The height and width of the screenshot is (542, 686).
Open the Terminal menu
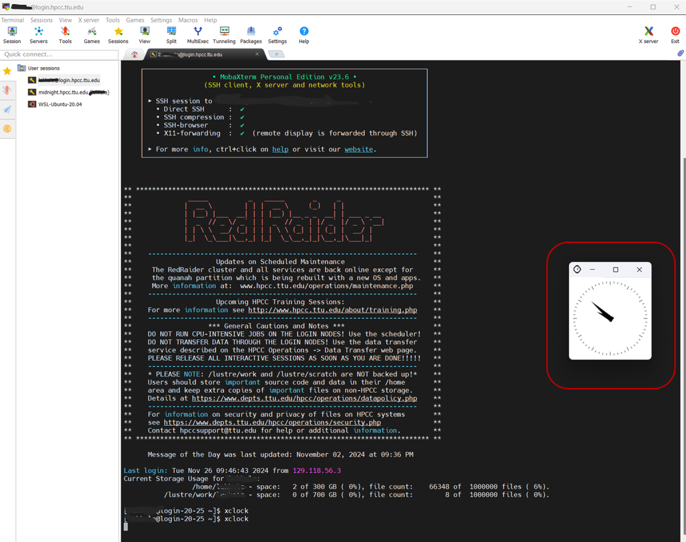[12, 20]
